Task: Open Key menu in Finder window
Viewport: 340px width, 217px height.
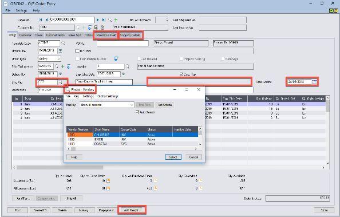Action: click(76, 96)
